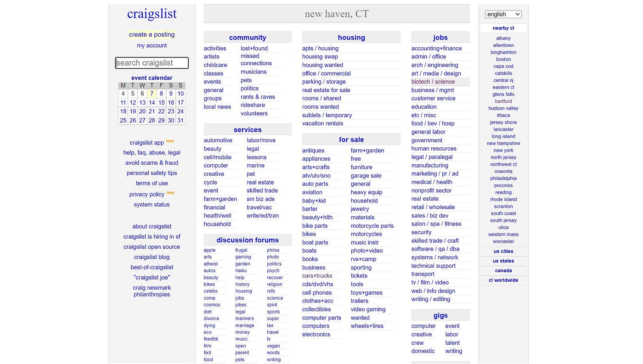Viewport: 643px width, 364px height.
Task: Expand the canada section
Action: 503,271
